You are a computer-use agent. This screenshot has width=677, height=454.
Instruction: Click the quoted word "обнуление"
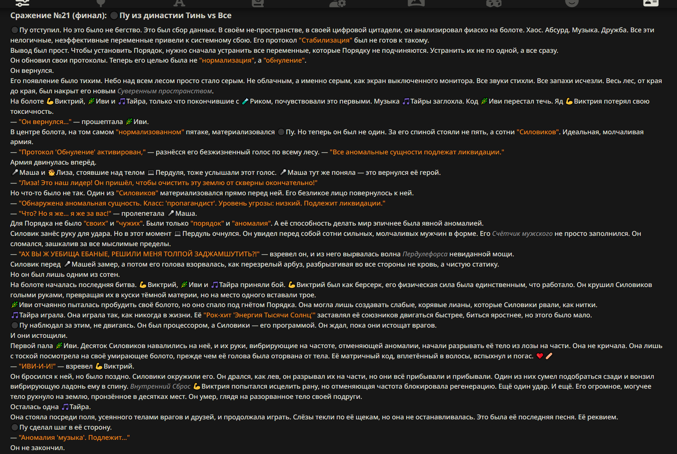click(284, 60)
